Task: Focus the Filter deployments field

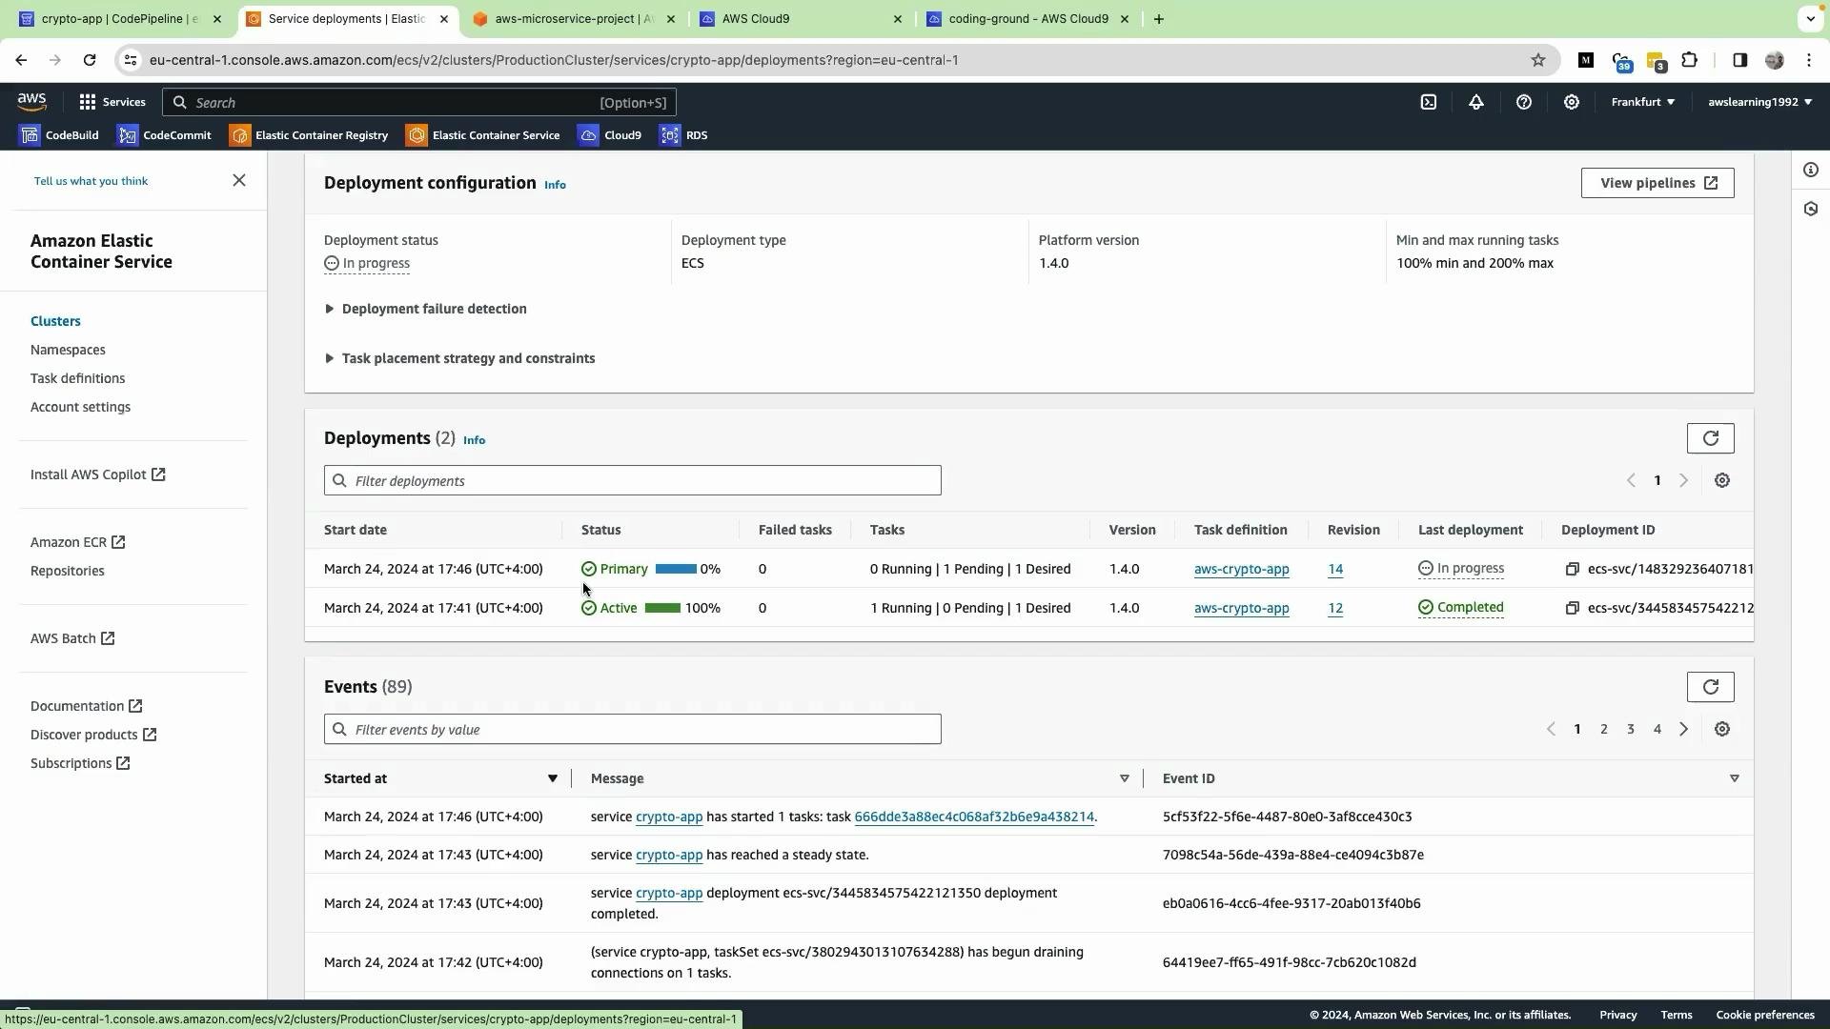Action: click(x=633, y=481)
